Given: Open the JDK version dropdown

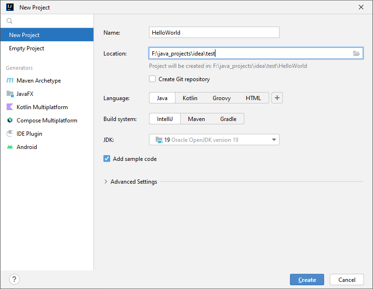Looking at the screenshot, I should (x=214, y=140).
